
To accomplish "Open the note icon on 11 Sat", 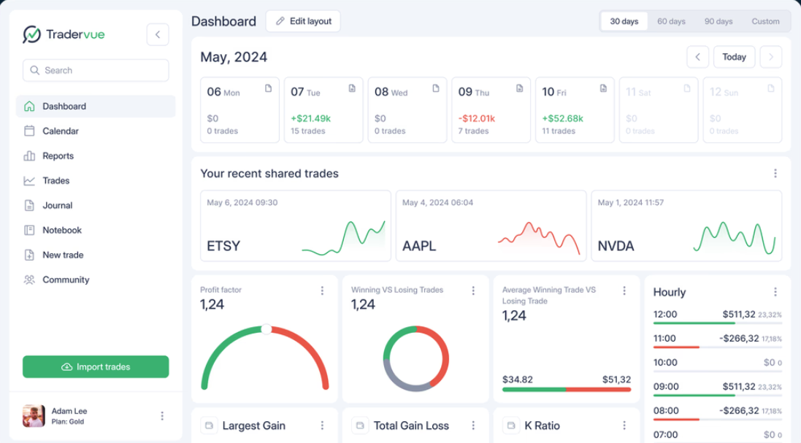I will pos(687,89).
